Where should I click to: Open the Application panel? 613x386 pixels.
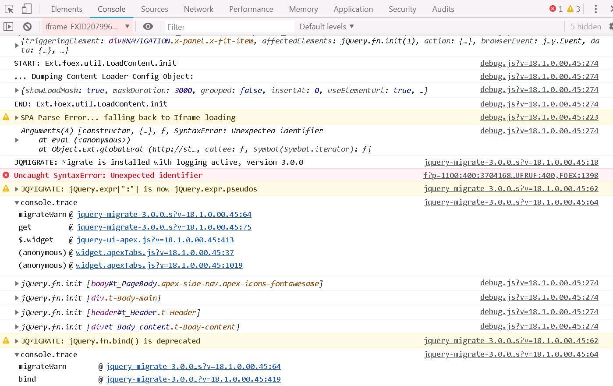(x=353, y=9)
